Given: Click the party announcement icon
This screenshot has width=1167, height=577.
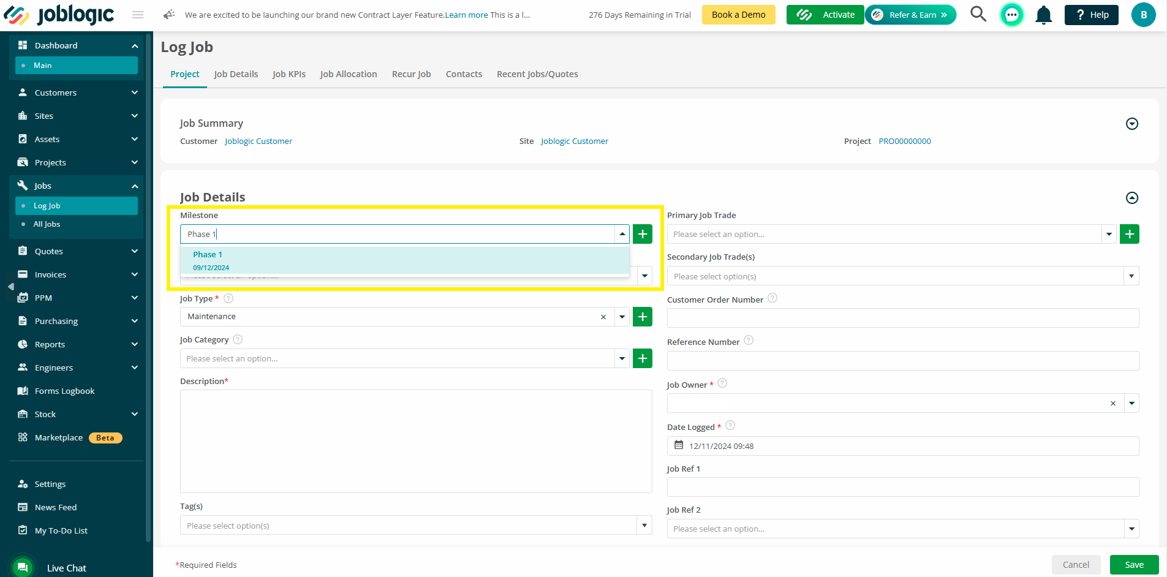Looking at the screenshot, I should pyautogui.click(x=169, y=14).
